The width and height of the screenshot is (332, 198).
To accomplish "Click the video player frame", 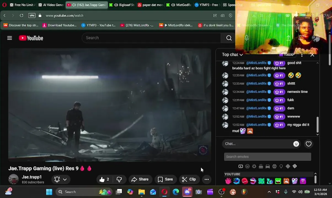I will [x=110, y=105].
